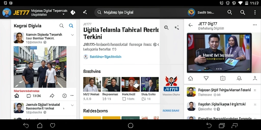Tap the home icon under the street photo post
261x130 pixels.
[x=17, y=96]
